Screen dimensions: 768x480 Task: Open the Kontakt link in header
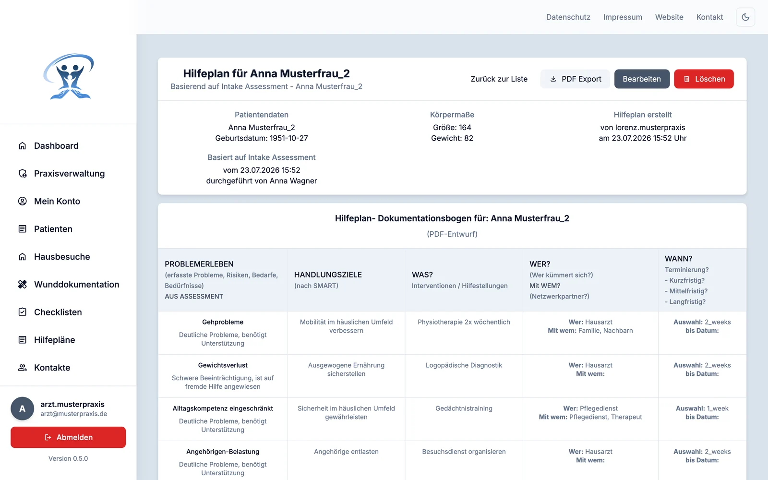[x=709, y=17]
